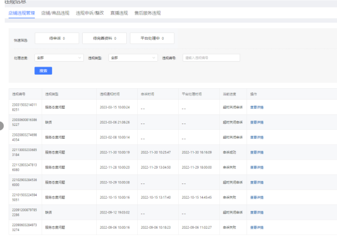Open 查看详情 for the 2022-11-28 violation
The image size is (337, 244).
(257, 167)
